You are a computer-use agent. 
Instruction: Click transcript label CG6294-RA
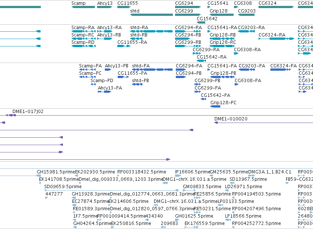pos(188,28)
